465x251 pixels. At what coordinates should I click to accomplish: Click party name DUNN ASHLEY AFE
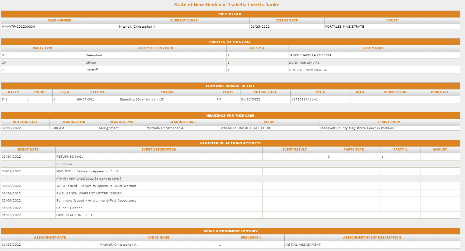tap(304, 63)
